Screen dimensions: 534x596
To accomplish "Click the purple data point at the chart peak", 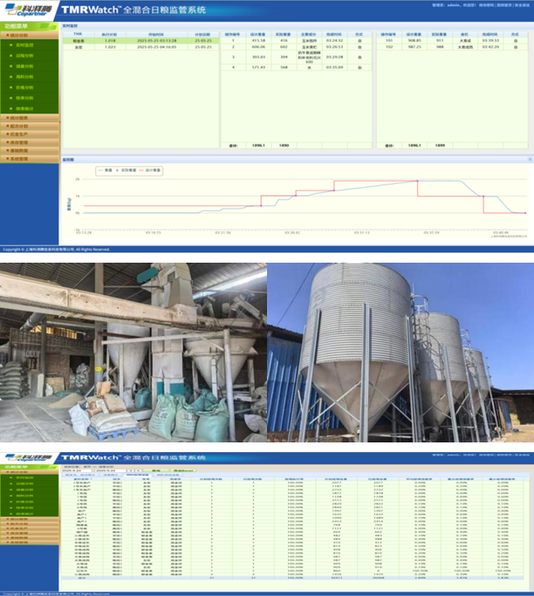I will 417,182.
